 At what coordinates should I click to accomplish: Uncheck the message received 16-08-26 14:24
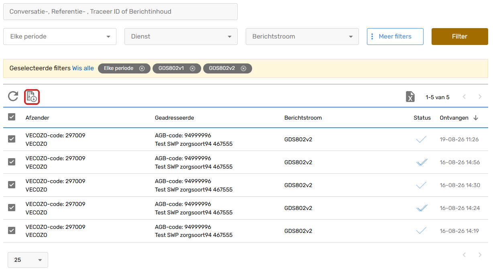[x=12, y=208]
